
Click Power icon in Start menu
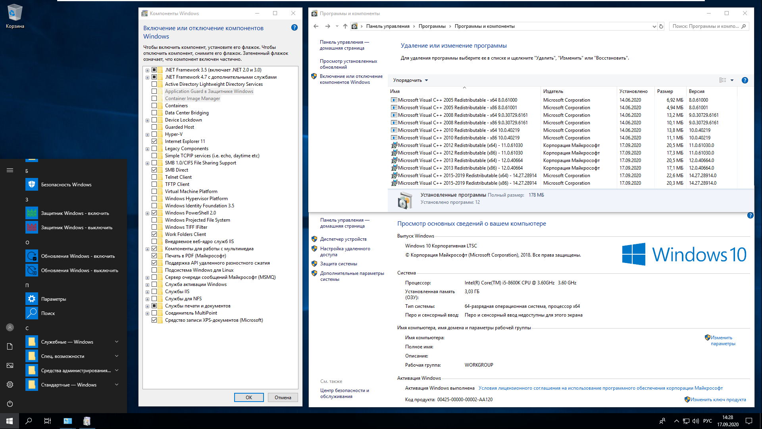click(x=10, y=404)
